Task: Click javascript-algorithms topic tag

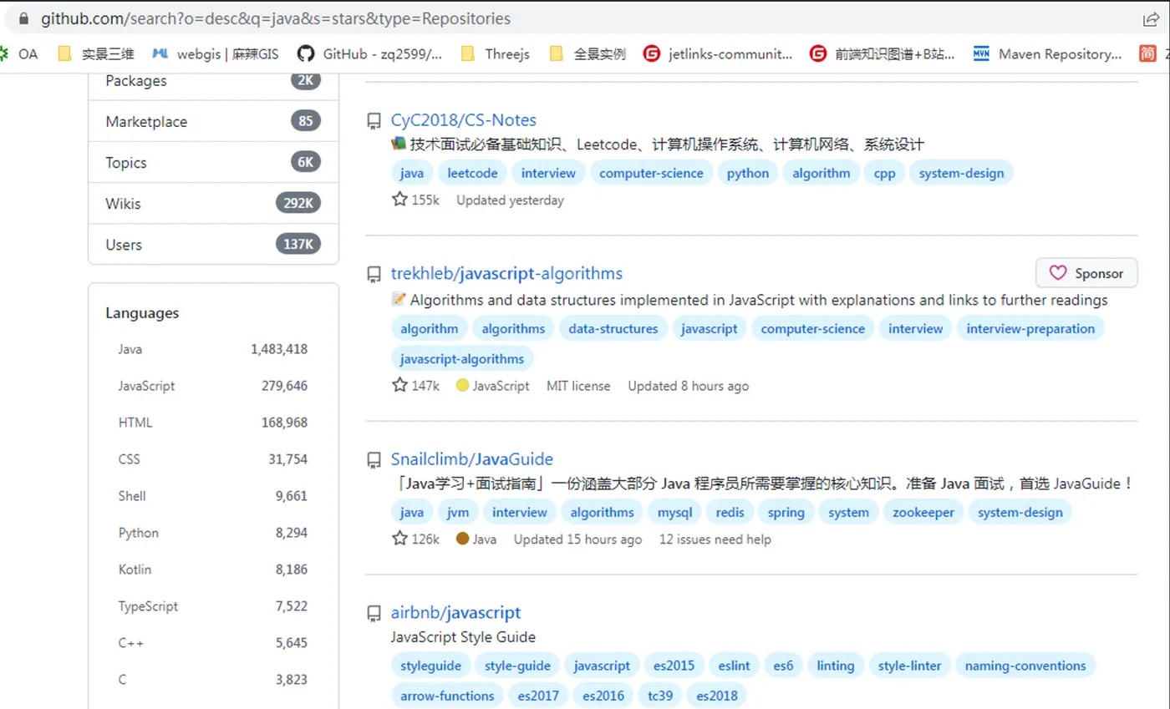Action: point(462,359)
